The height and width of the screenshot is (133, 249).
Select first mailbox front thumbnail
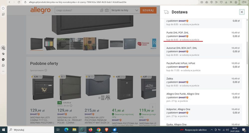point(37,44)
